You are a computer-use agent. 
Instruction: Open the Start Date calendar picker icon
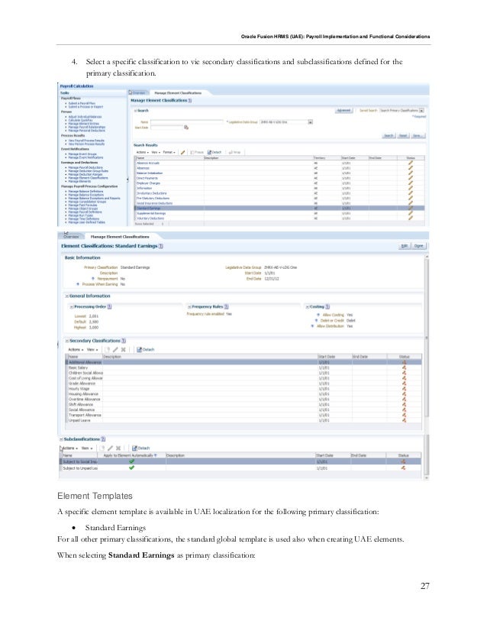pos(186,127)
